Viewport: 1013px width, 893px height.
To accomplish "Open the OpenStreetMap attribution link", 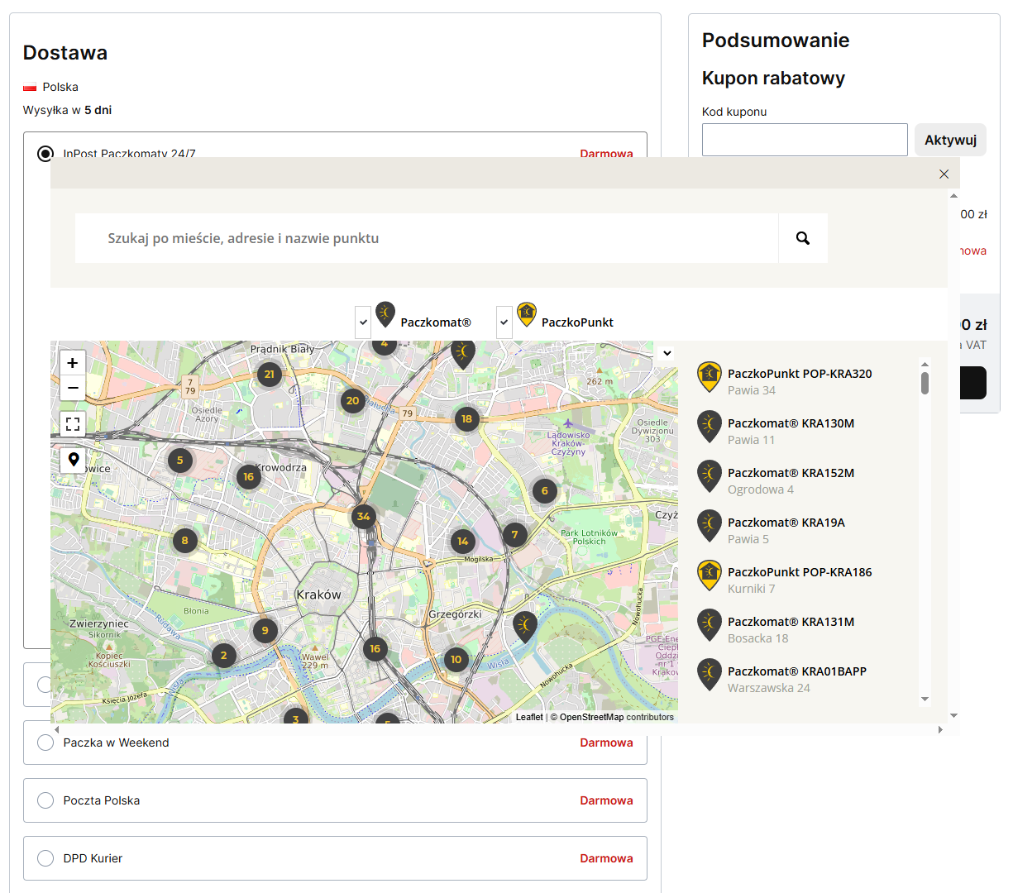I will (591, 717).
